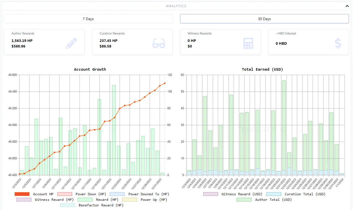Click the Author Rewards card label

click(23, 33)
